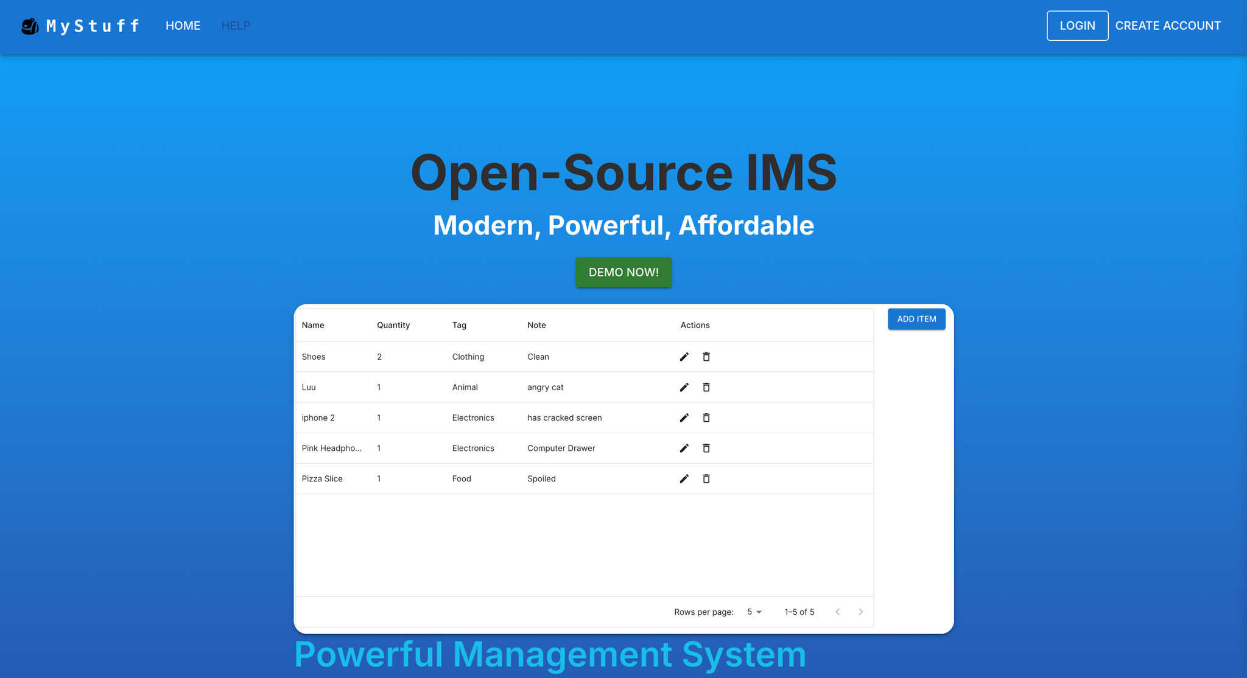Click the DEMO NOW! button
The image size is (1247, 678).
623,272
